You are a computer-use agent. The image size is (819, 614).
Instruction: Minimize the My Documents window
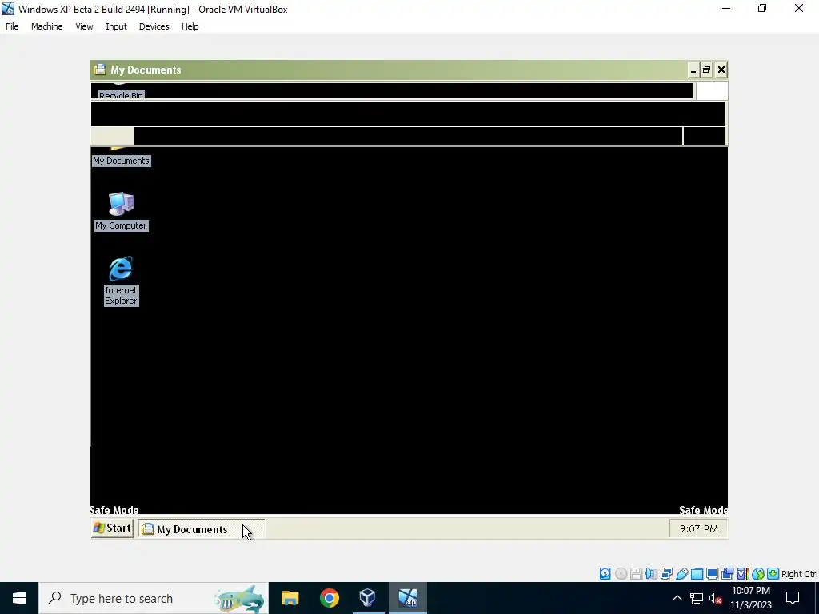[x=693, y=70]
